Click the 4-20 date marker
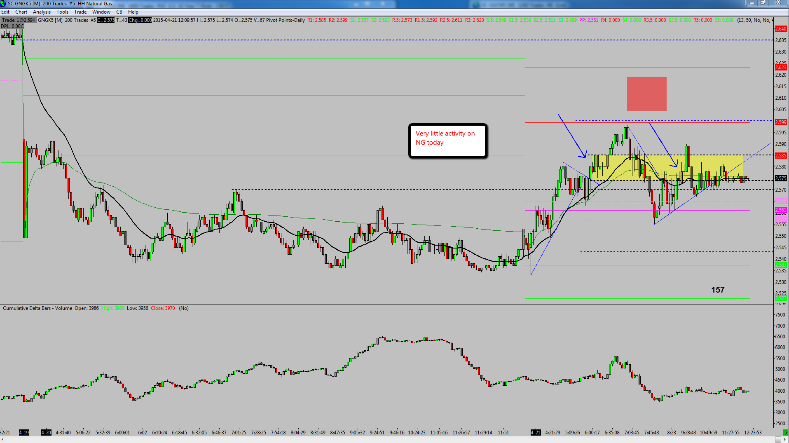The height and width of the screenshot is (443, 789). coord(46,433)
